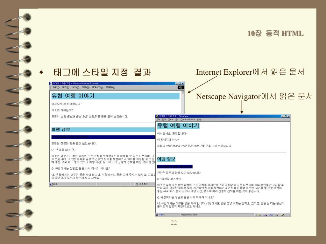Viewport: 326px width, 244px height.
Task: Open Mailbox icon in Netscape component bar
Action: [x=265, y=215]
